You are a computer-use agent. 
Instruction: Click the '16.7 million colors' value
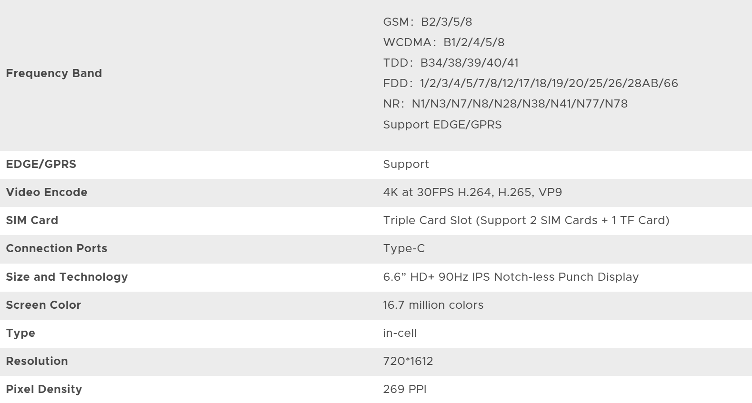click(x=433, y=305)
